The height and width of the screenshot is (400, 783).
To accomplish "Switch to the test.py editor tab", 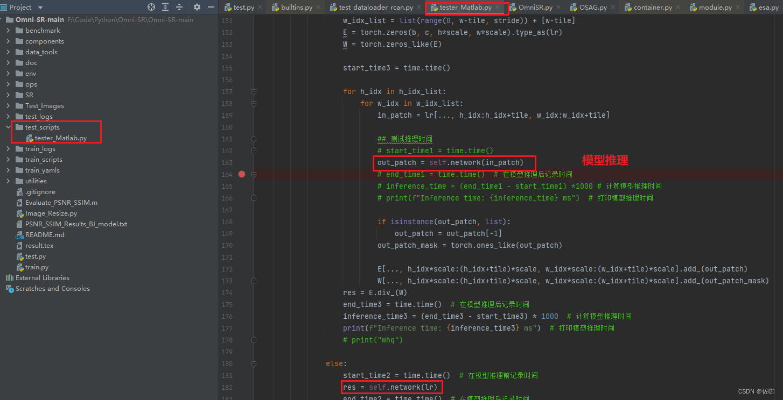I will 244,8.
